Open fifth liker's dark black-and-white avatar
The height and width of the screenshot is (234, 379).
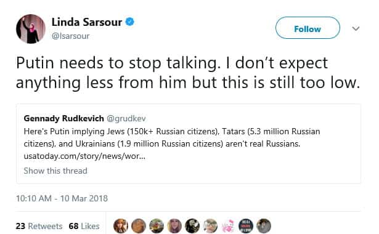click(x=192, y=226)
